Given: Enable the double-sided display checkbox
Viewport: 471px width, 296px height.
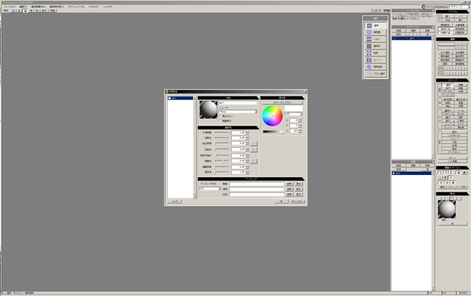Looking at the screenshot, I should coord(220,121).
